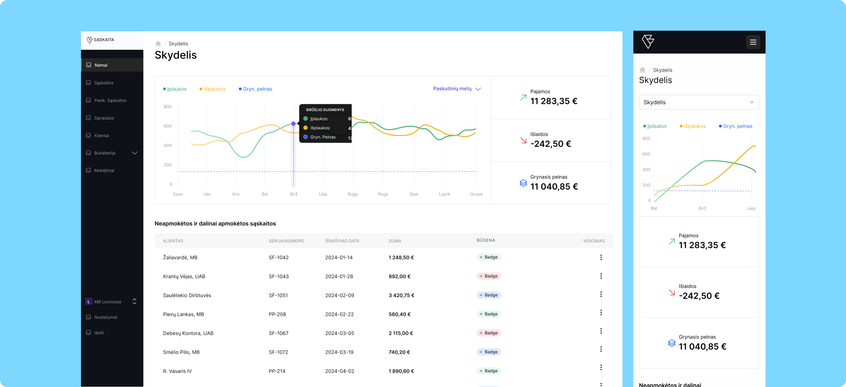Image resolution: width=846 pixels, height=387 pixels.
Task: Click the Pajamos up-arrow icon in the mobile view
Action: [672, 242]
